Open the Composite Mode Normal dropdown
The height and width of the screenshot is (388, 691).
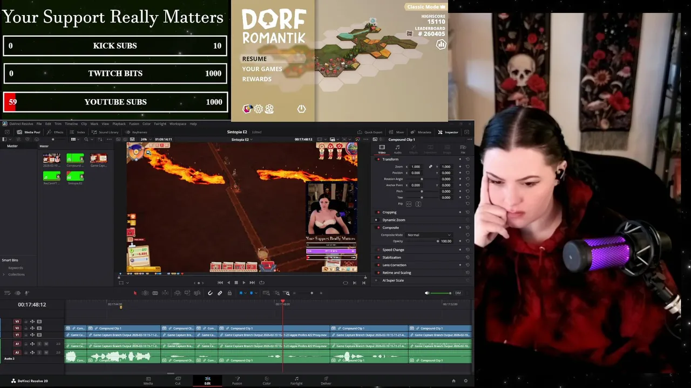pyautogui.click(x=429, y=235)
